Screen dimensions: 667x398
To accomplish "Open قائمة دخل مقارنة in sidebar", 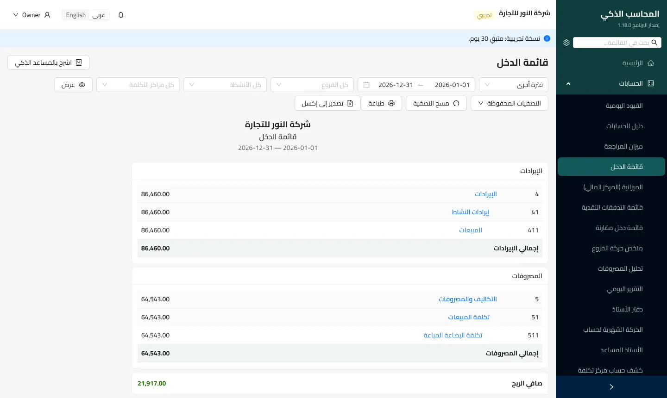I will pos(611,228).
